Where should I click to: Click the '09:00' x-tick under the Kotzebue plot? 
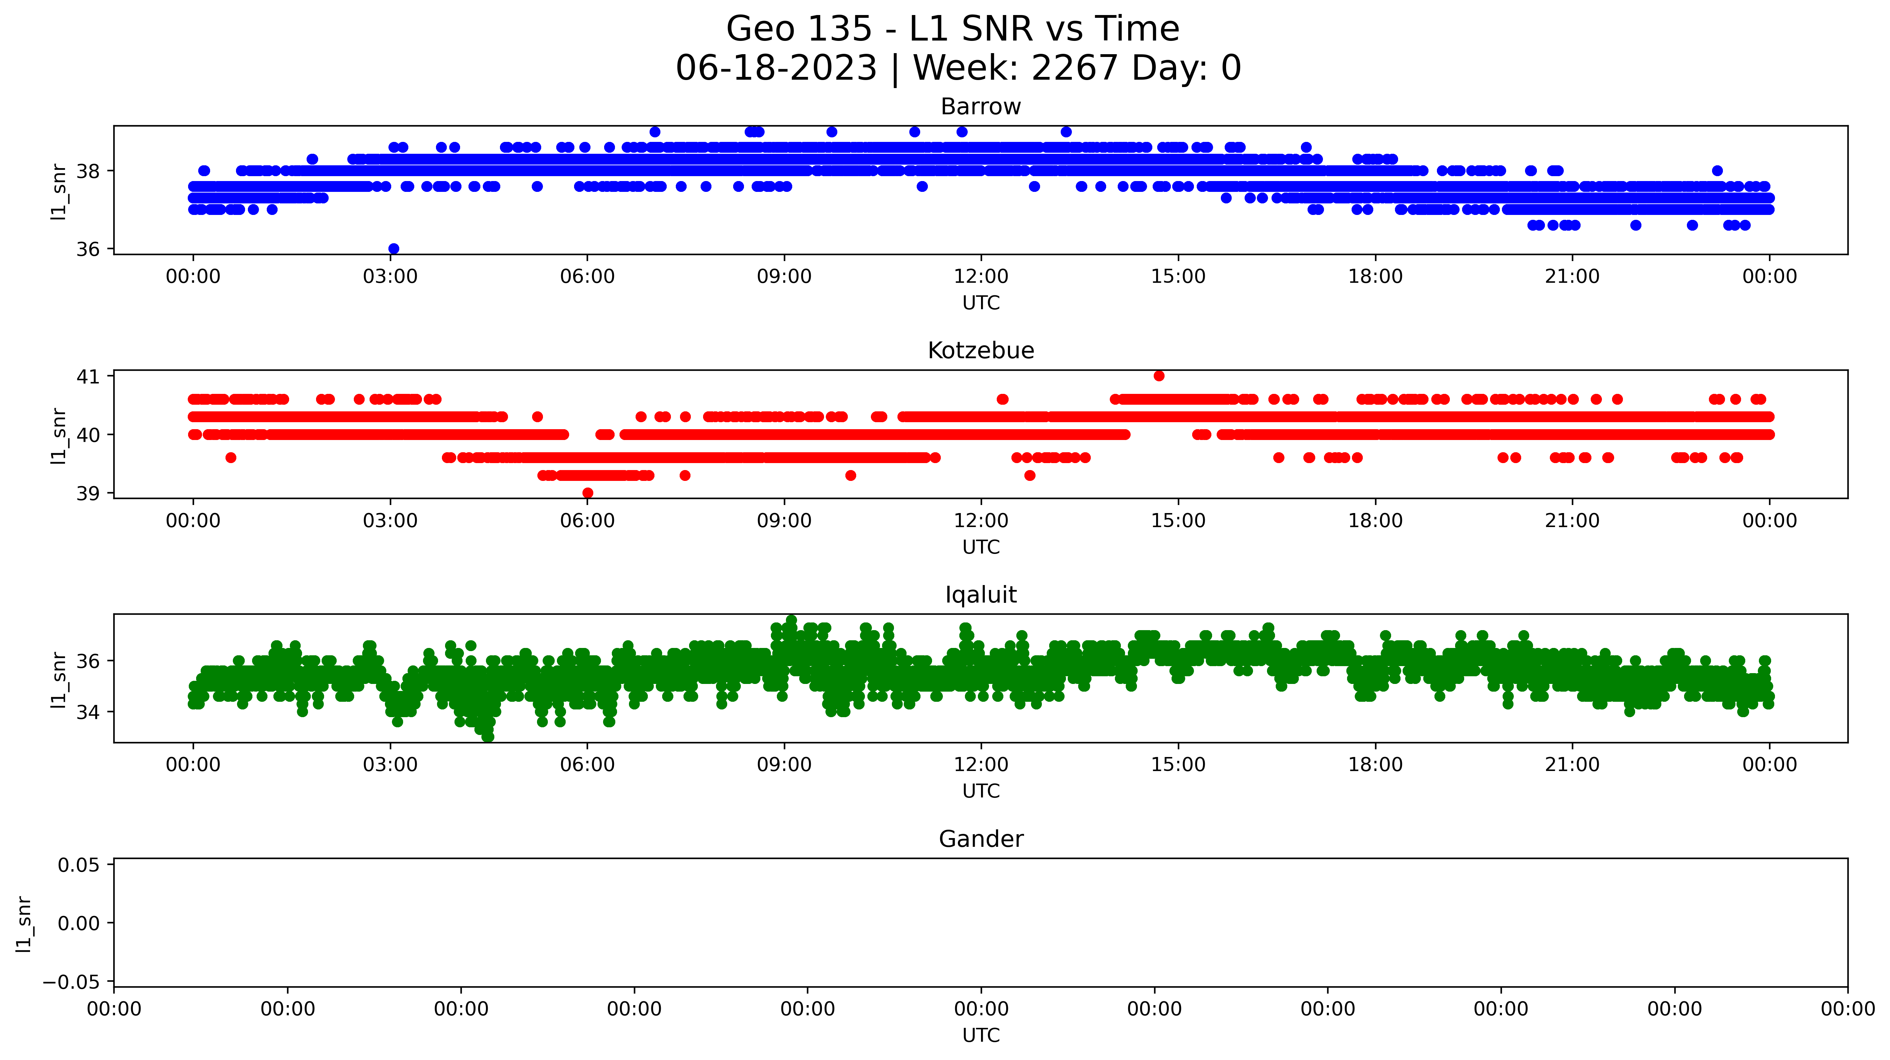pyautogui.click(x=784, y=521)
